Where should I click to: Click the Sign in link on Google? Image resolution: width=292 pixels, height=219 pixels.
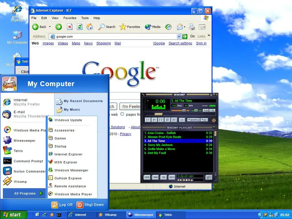(x=201, y=43)
